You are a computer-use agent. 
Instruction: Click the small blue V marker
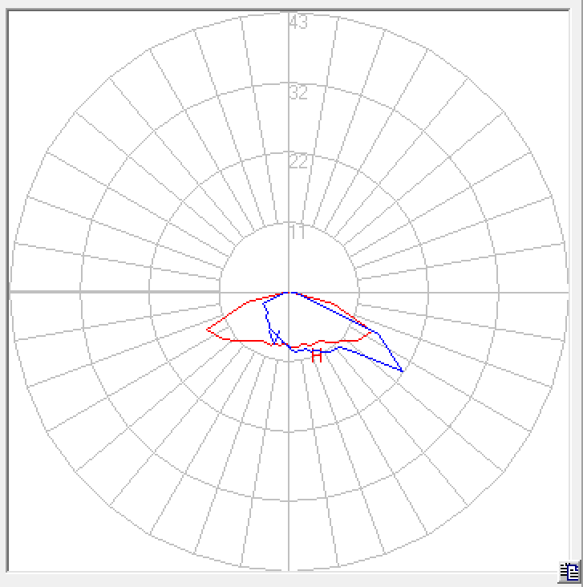click(x=275, y=334)
